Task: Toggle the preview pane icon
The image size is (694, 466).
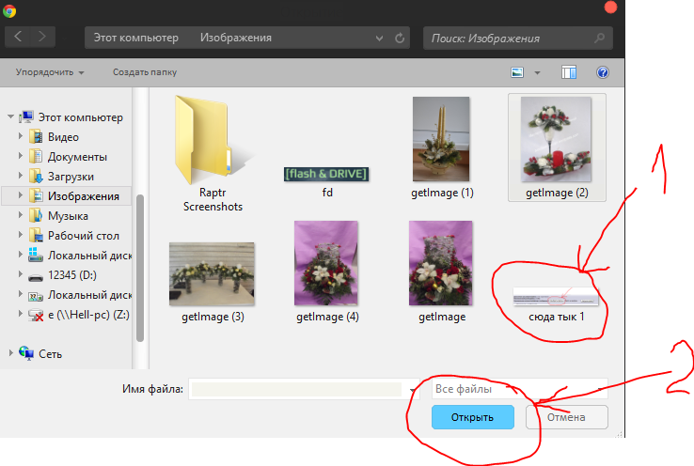Action: point(569,72)
